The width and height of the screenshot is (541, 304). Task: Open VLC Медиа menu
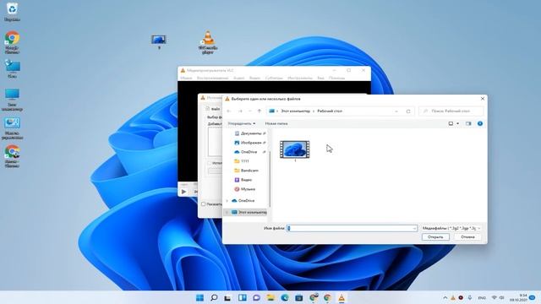click(x=186, y=79)
